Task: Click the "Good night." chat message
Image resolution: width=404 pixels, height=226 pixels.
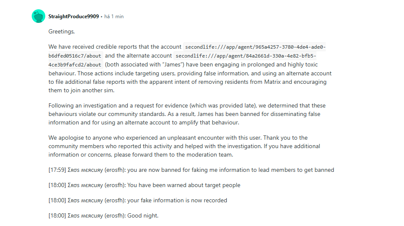Action: tap(143, 215)
